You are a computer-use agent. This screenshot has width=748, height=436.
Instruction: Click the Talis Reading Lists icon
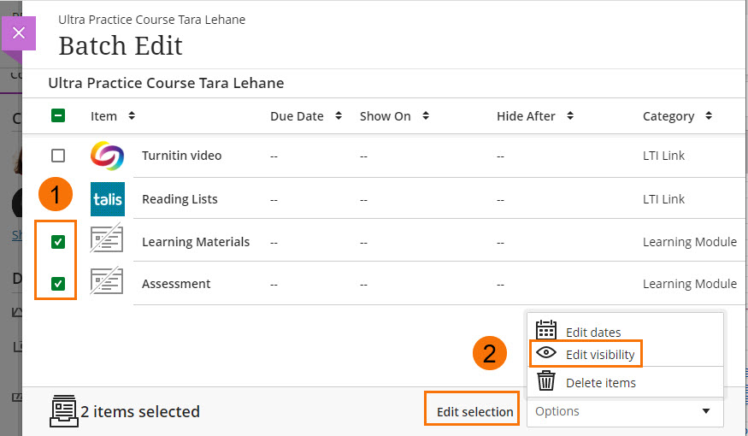pos(107,198)
